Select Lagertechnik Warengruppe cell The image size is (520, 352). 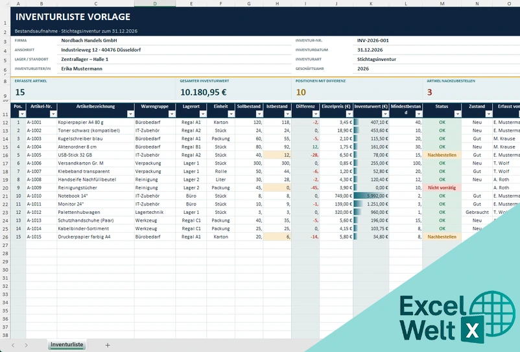pyautogui.click(x=155, y=212)
